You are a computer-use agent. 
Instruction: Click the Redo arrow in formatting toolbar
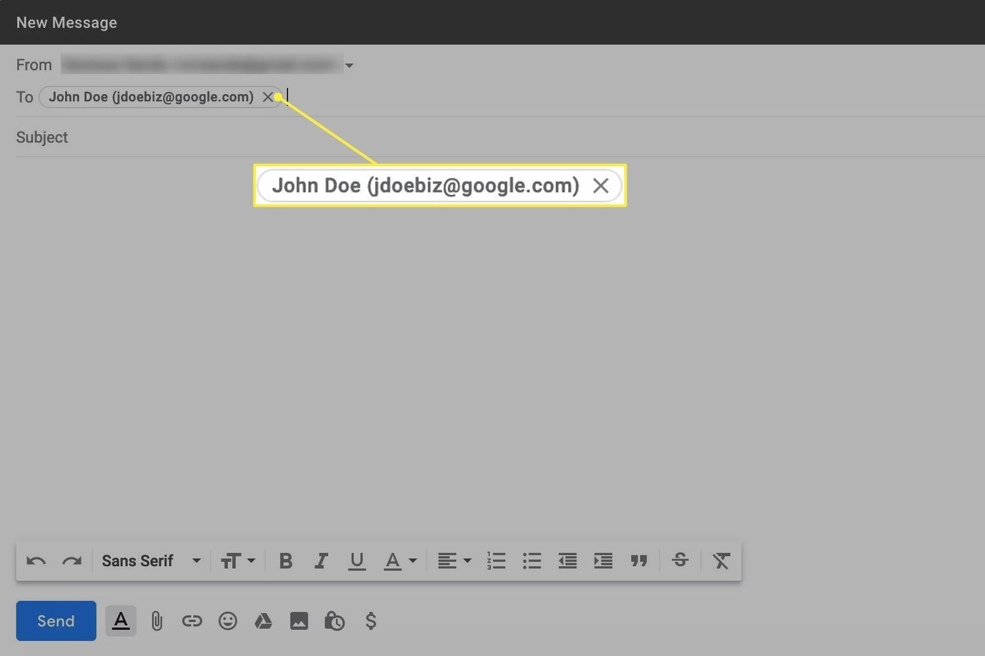[x=72, y=561]
